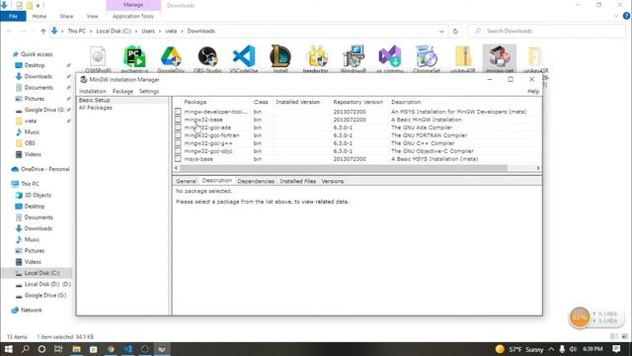This screenshot has height=356, width=632.
Task: Open File Explorer from taskbar
Action: click(76, 349)
